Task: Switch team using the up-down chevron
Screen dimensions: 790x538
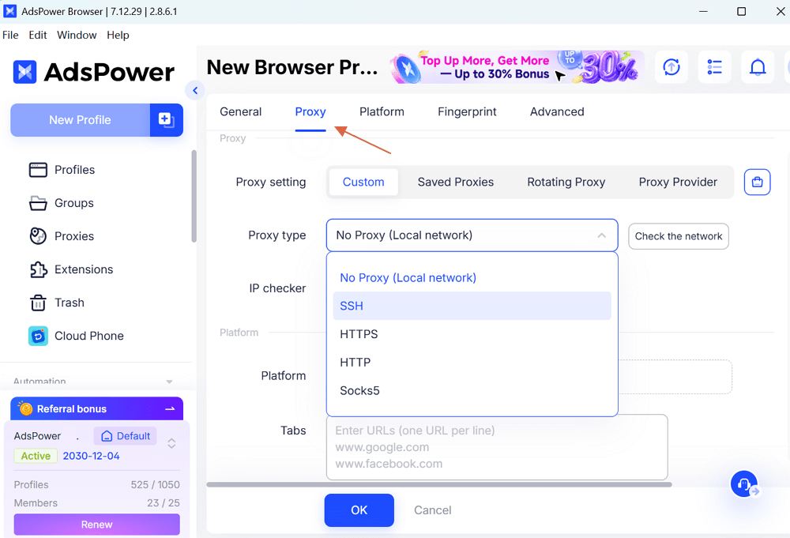Action: coord(171,443)
